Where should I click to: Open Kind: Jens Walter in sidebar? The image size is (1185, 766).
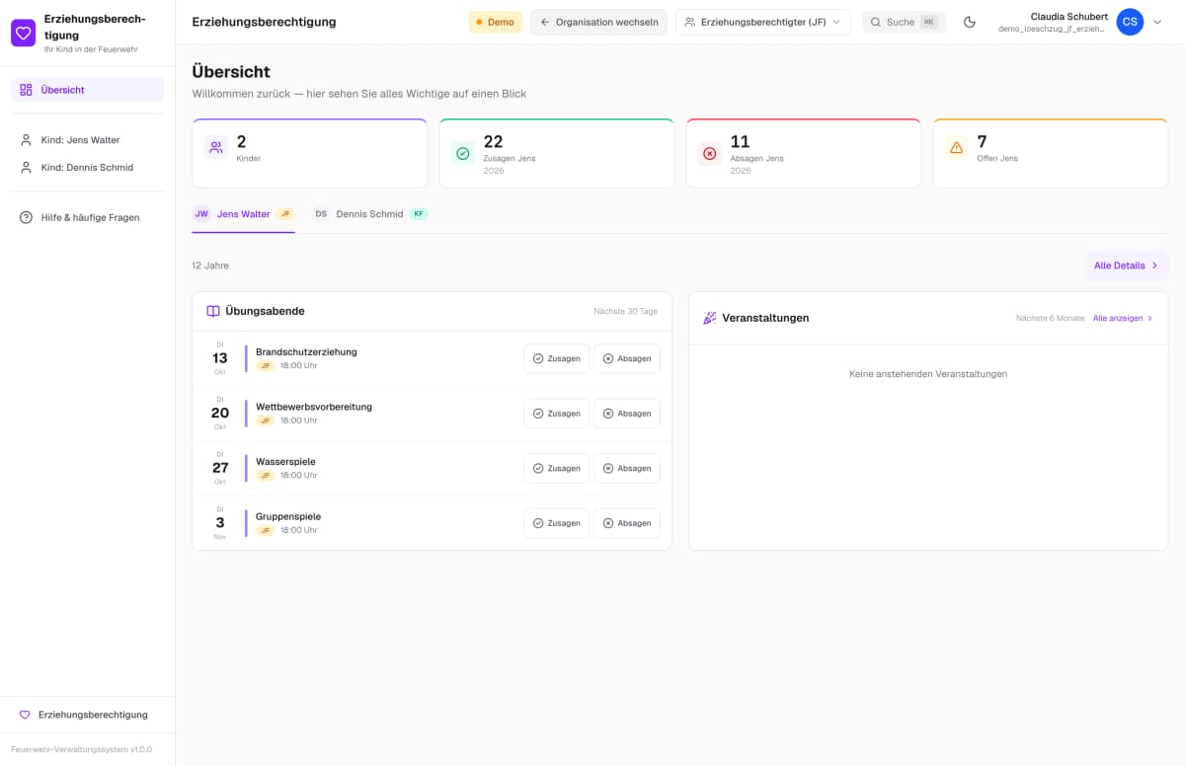coord(87,140)
